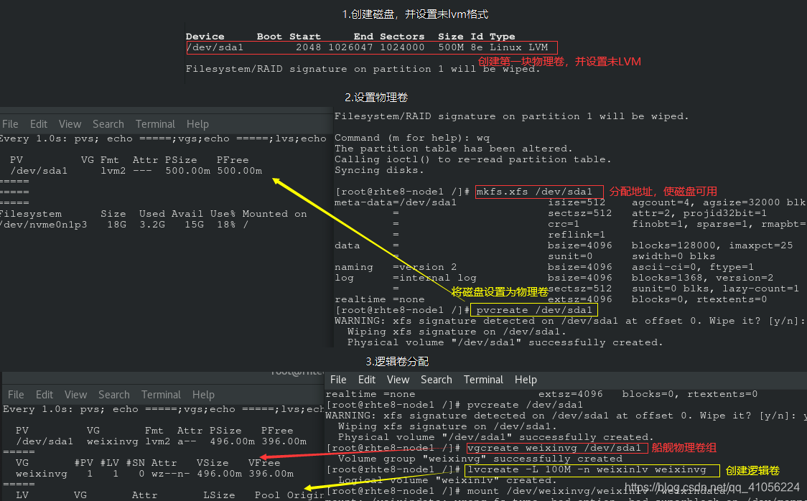The image size is (807, 501).
Task: Open File menu in terminal running vgcreate
Action: click(x=338, y=380)
